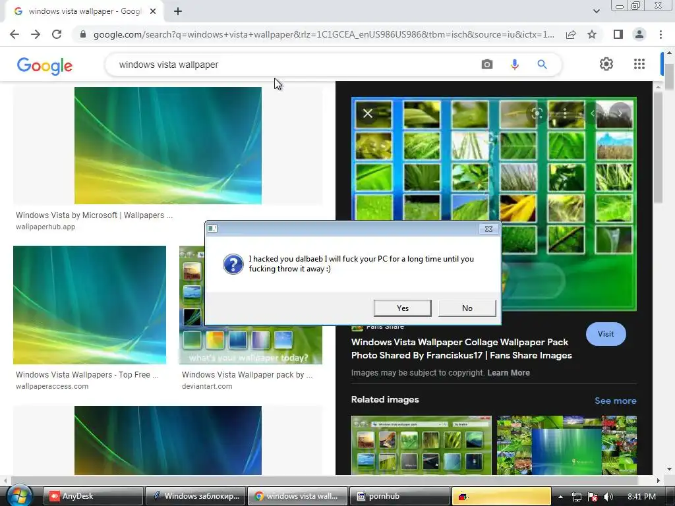This screenshot has width=675, height=506.
Task: Reload the page with the refresh icon
Action: [x=57, y=34]
